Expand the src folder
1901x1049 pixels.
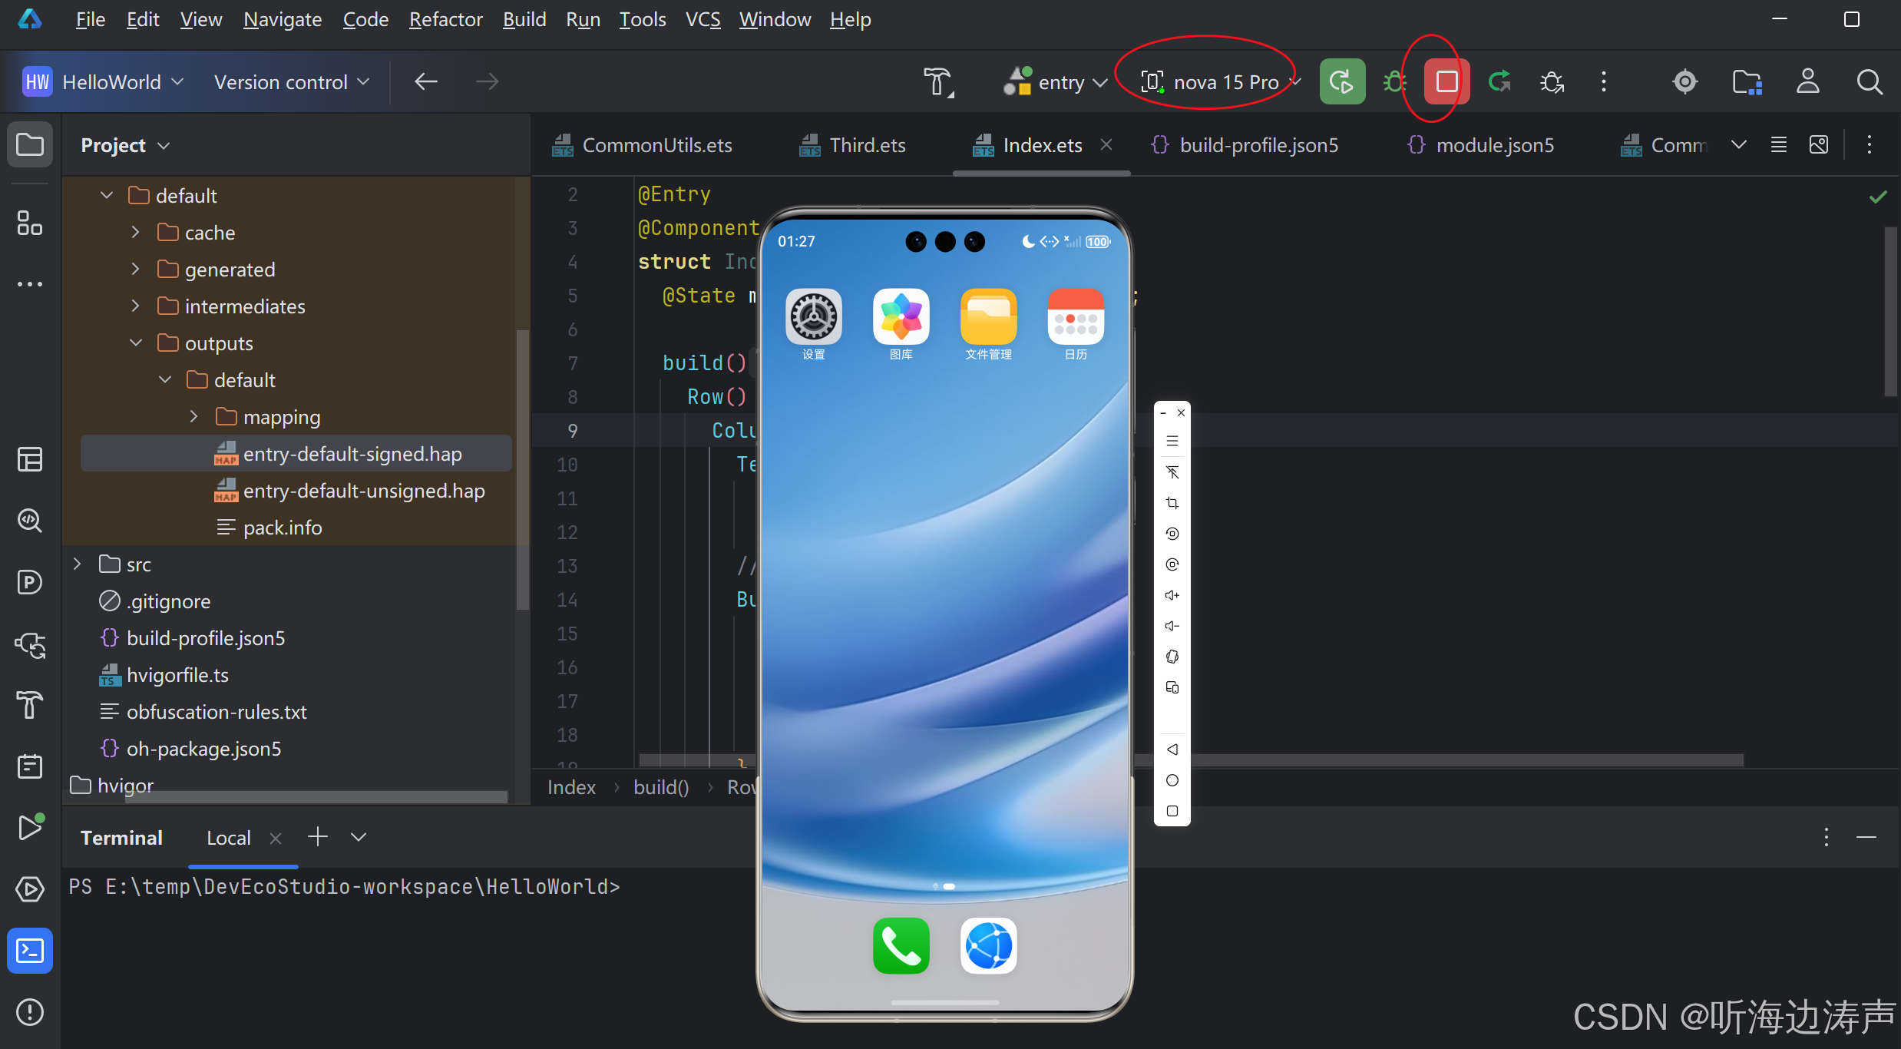click(77, 564)
